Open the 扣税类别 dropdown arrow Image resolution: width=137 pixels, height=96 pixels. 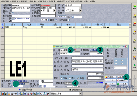pyautogui.click(x=54, y=11)
